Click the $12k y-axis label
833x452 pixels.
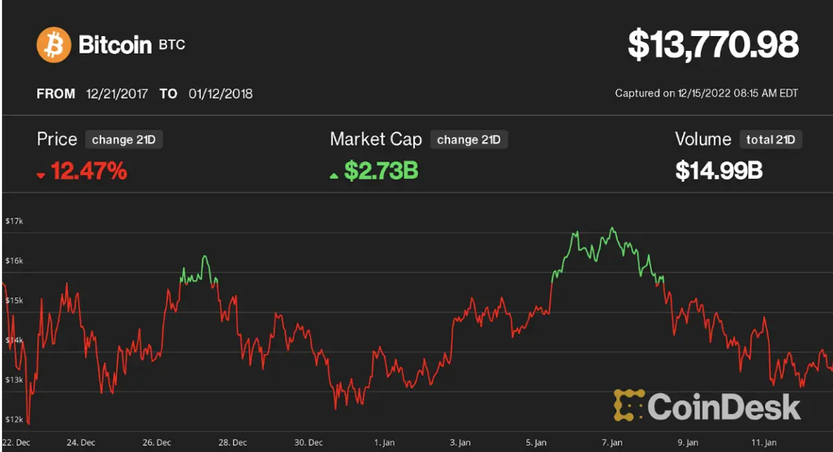[x=14, y=419]
